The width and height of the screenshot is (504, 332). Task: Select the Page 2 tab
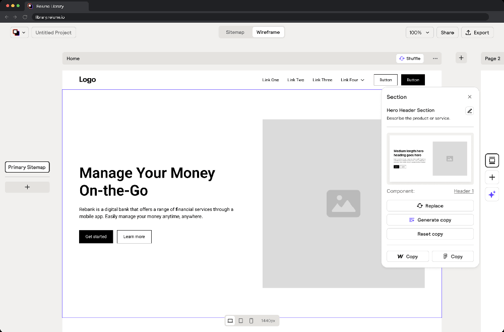(x=492, y=58)
